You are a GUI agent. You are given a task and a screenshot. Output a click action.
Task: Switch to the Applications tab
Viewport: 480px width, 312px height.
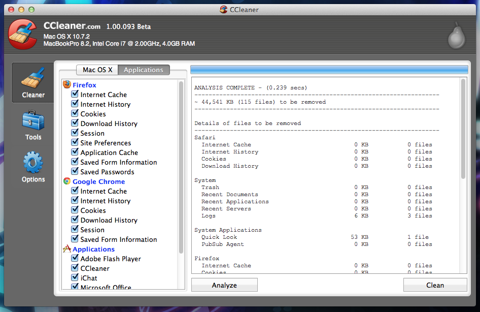144,70
